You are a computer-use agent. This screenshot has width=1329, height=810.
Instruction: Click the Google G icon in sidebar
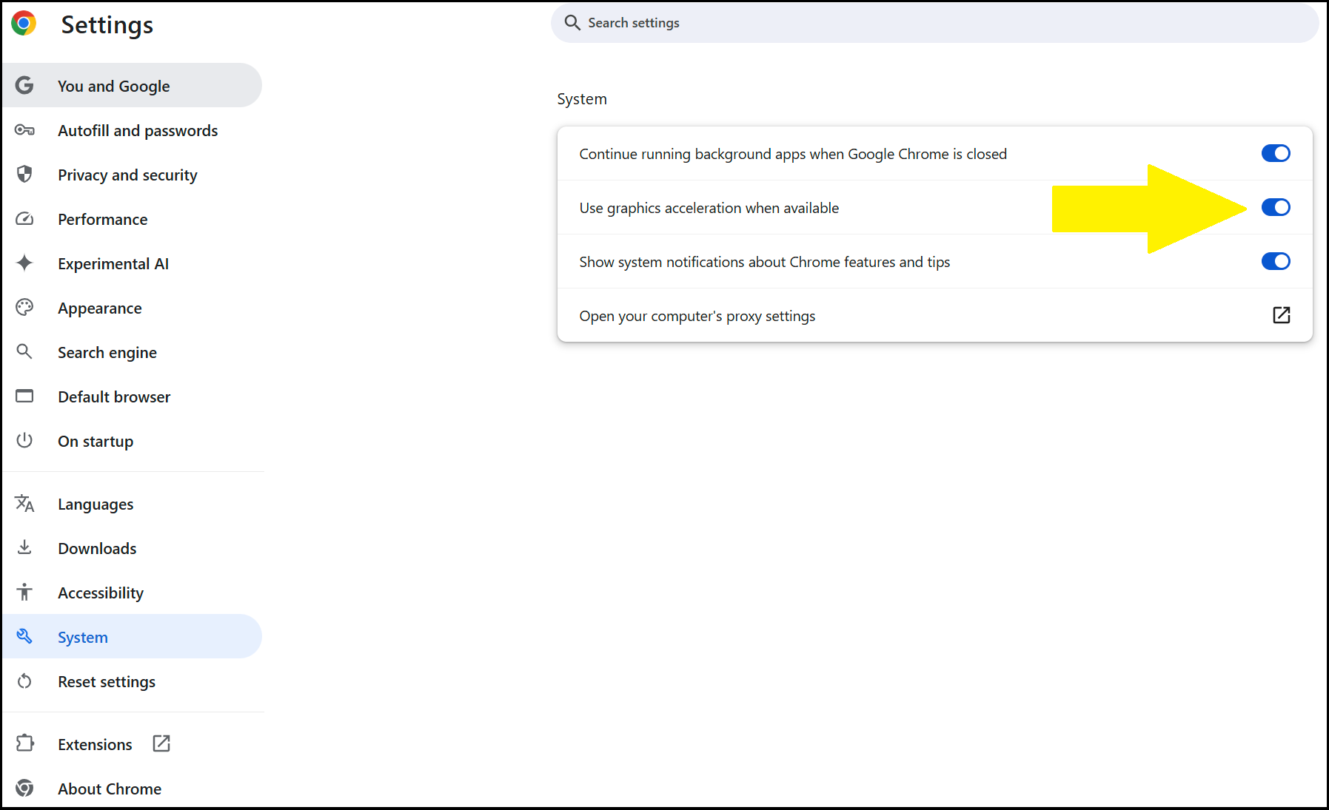click(24, 86)
